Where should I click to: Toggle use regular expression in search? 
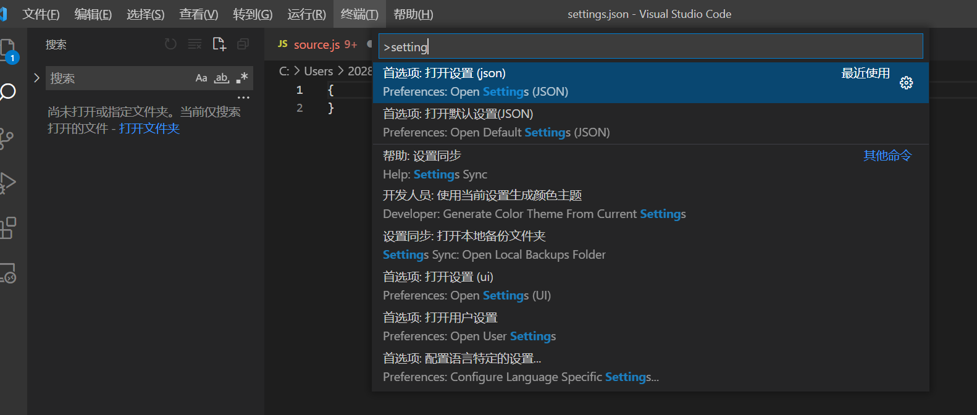click(x=242, y=78)
